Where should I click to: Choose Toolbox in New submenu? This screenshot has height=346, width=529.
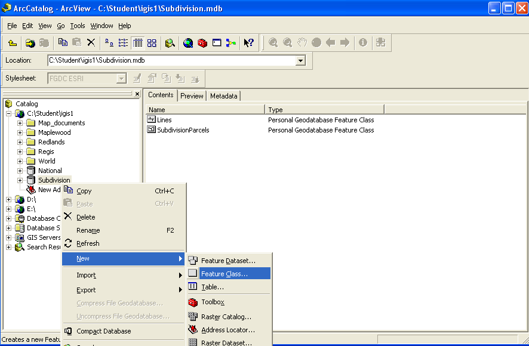pos(229,302)
